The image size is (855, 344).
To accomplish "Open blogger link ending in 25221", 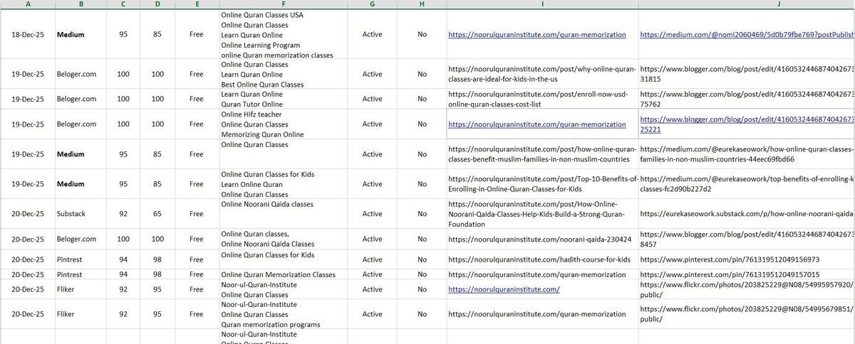I will coord(747,124).
